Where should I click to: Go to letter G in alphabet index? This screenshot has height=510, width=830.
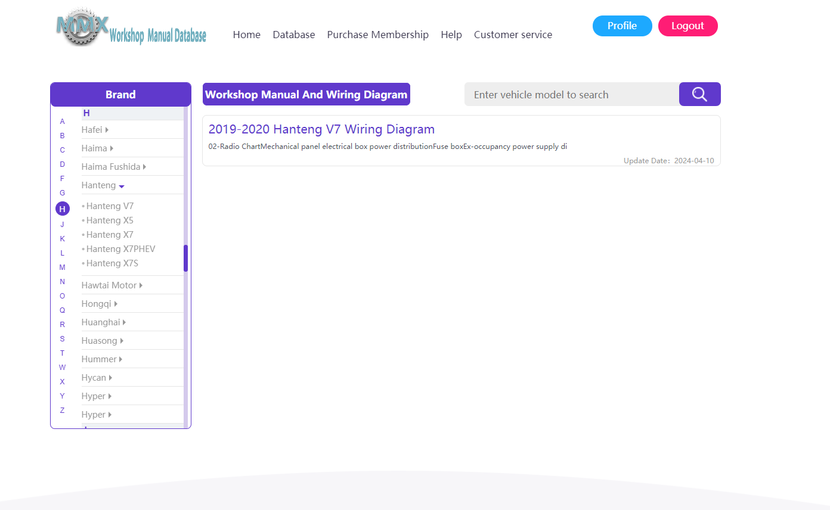(x=62, y=193)
